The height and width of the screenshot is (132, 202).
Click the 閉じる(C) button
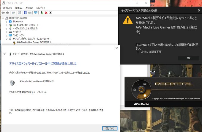pos(110,128)
